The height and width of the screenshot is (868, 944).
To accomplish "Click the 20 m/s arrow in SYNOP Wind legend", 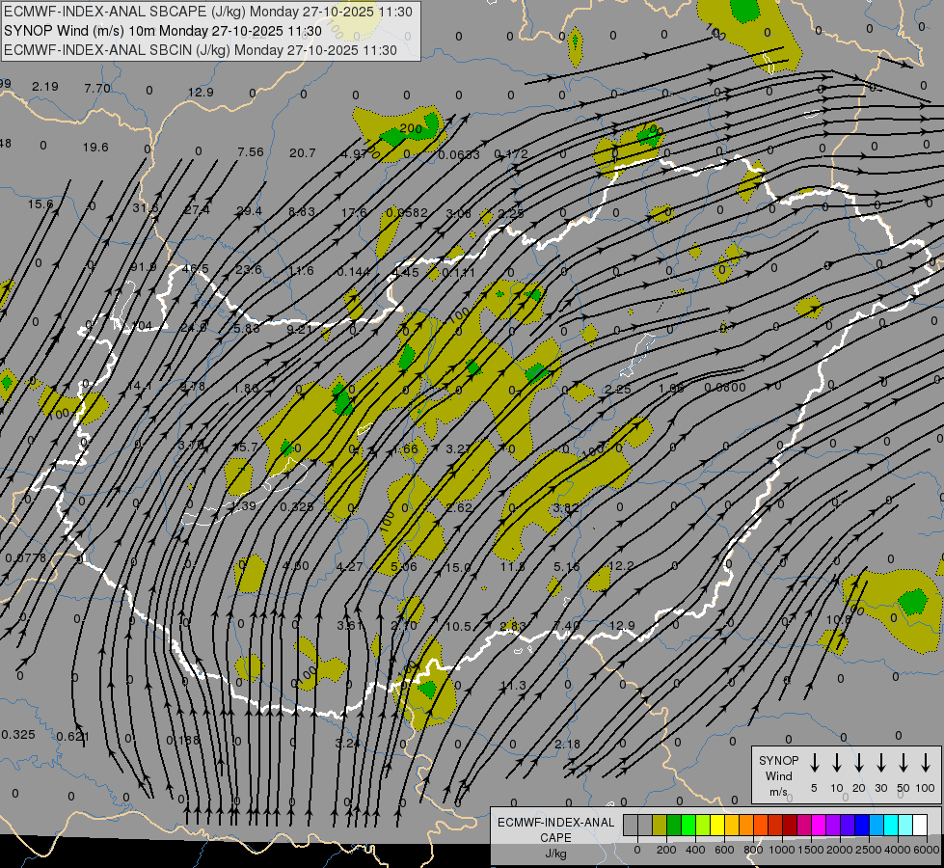I will 859,763.
